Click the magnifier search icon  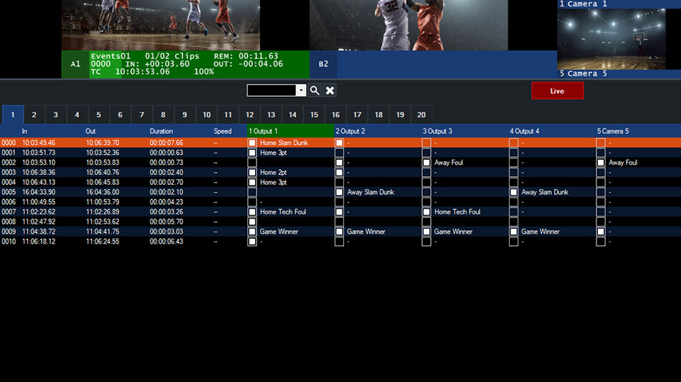point(315,90)
